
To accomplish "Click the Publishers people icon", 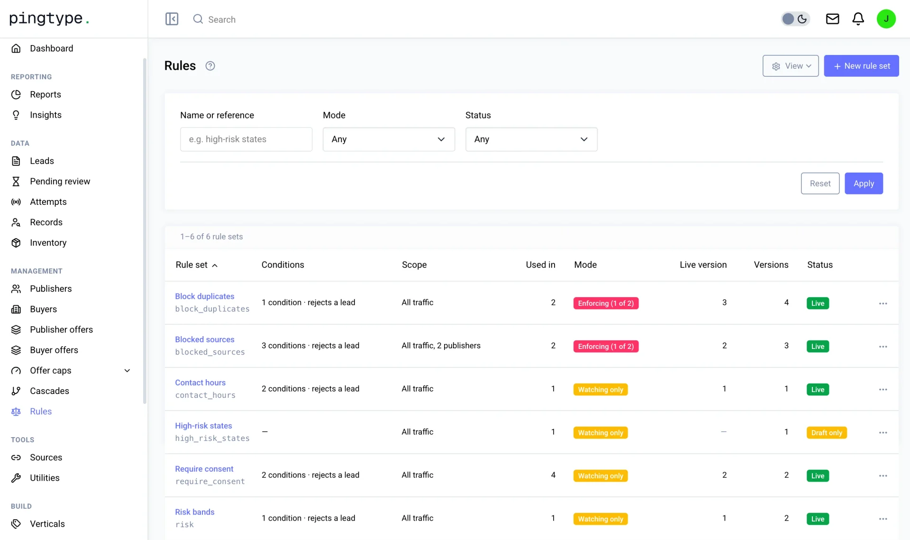I will [x=16, y=288].
